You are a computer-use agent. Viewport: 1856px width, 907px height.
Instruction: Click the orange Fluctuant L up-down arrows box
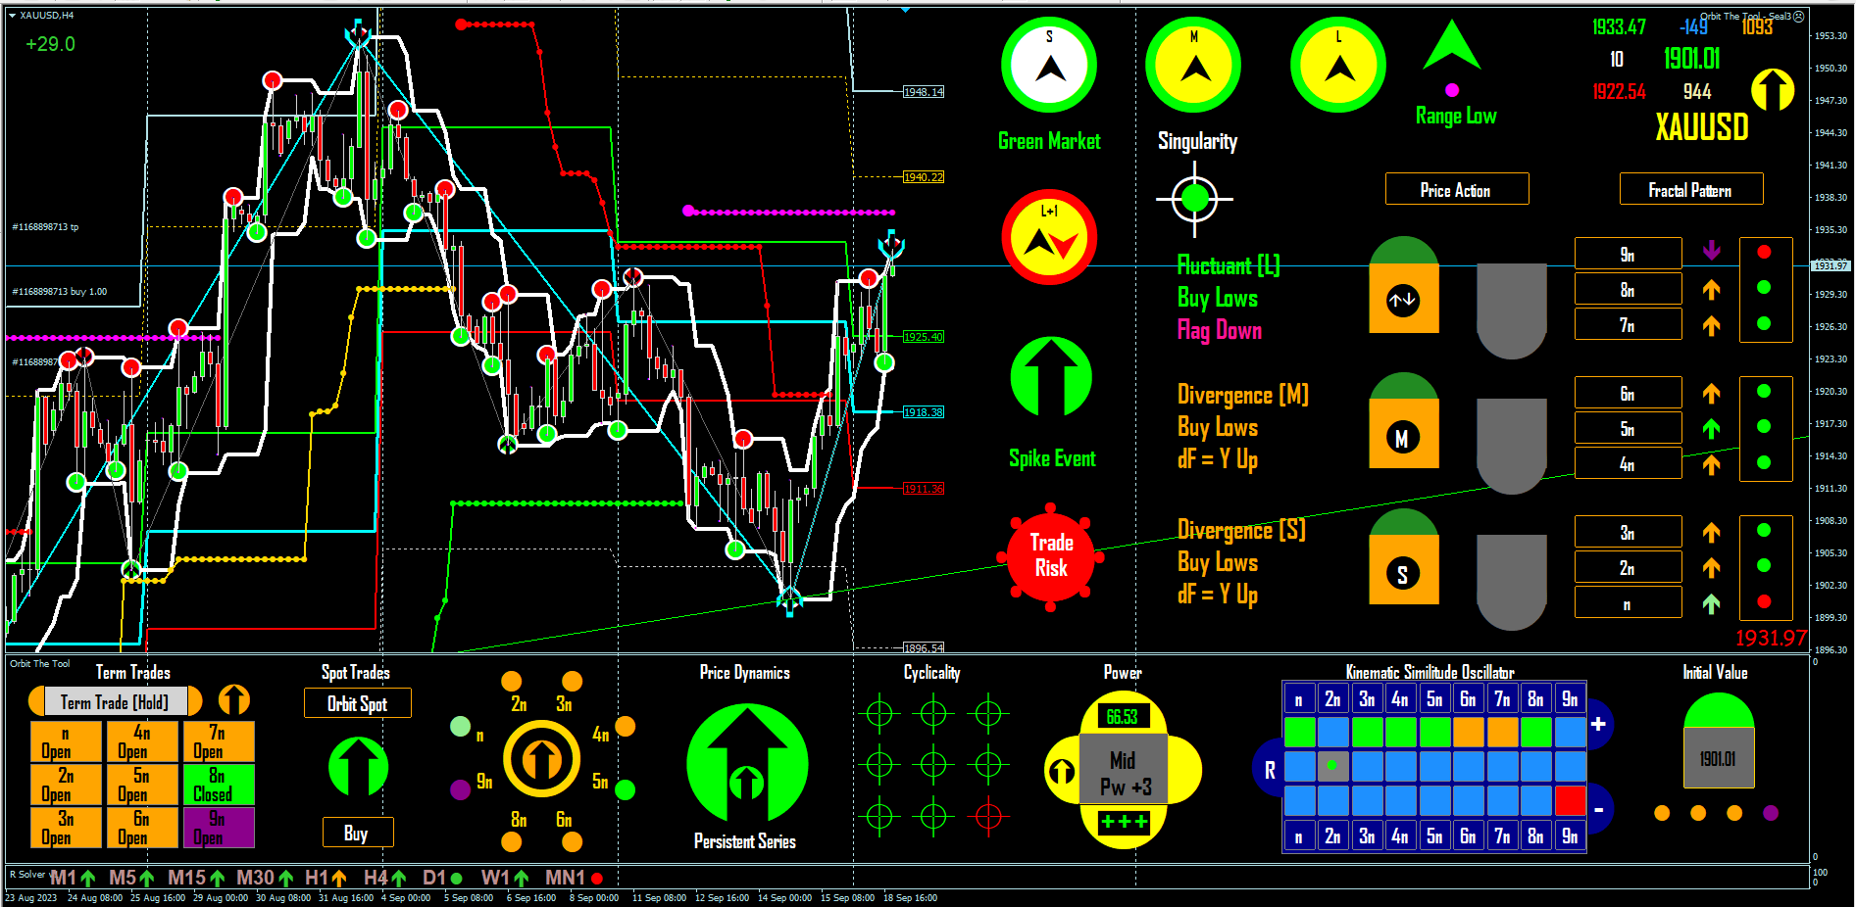point(1403,299)
